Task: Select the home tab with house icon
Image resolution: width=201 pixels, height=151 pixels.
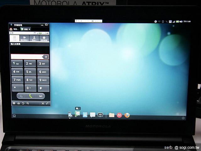Action: point(14,29)
